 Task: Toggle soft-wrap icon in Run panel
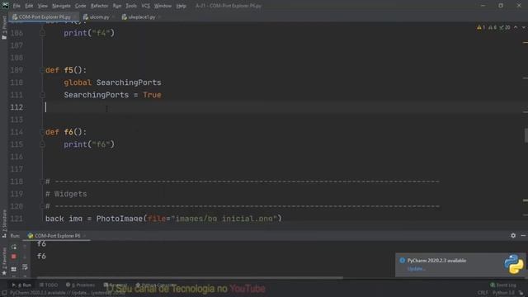tap(25, 267)
